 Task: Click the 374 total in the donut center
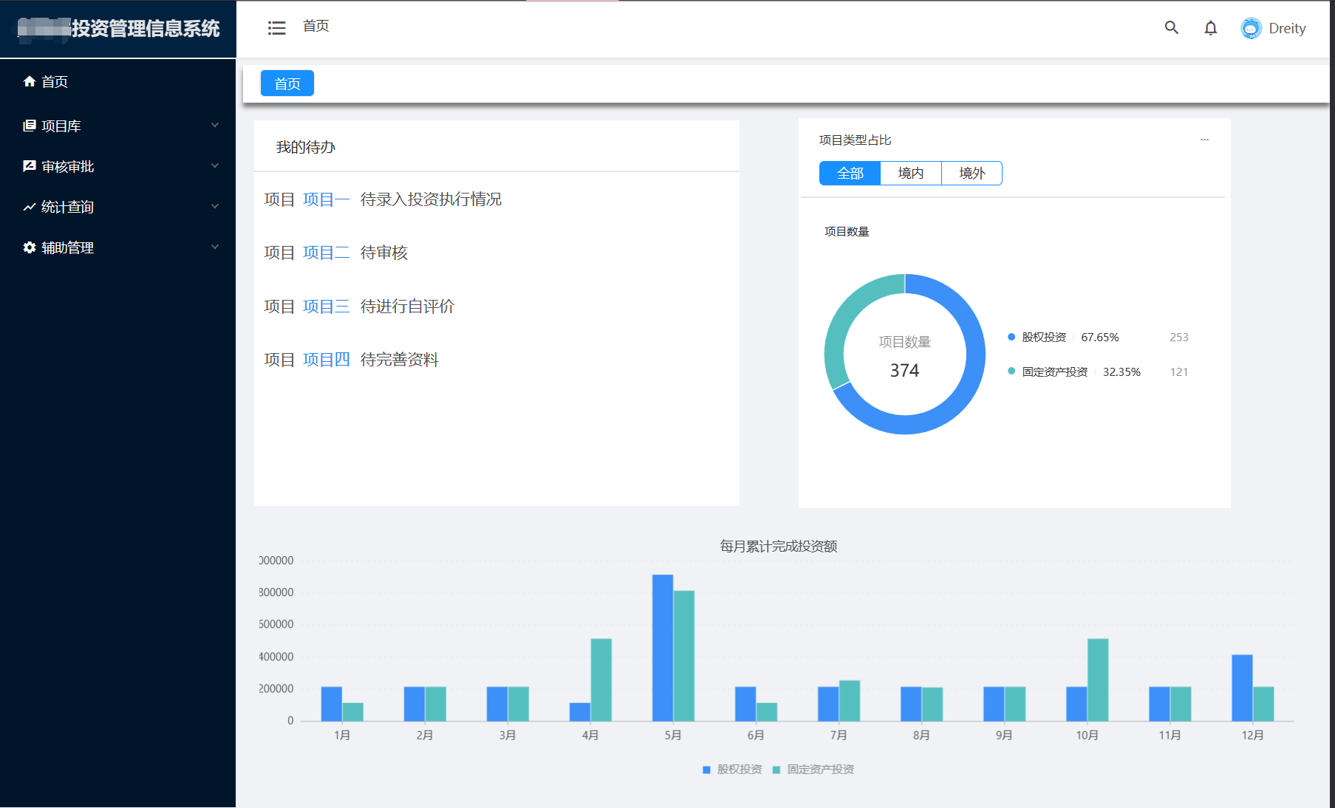click(904, 370)
